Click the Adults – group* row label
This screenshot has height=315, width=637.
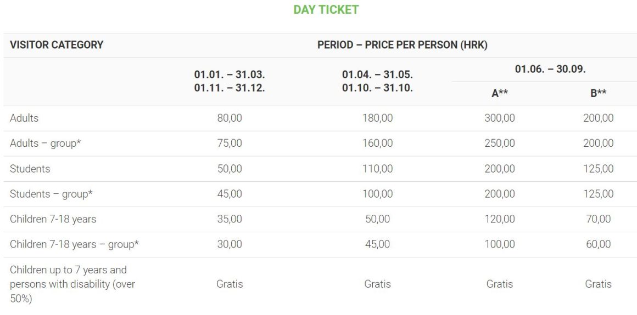coord(51,144)
